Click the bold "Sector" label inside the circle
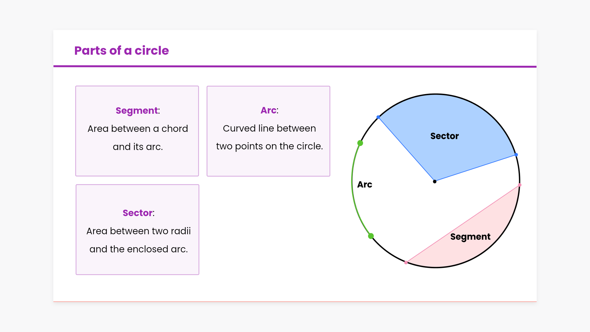The image size is (590, 332). point(444,136)
